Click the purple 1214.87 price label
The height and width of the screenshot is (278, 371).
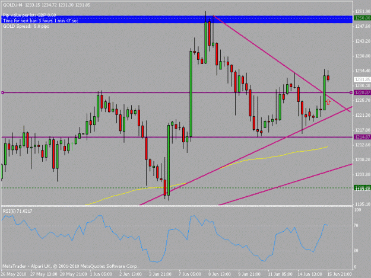362,137
